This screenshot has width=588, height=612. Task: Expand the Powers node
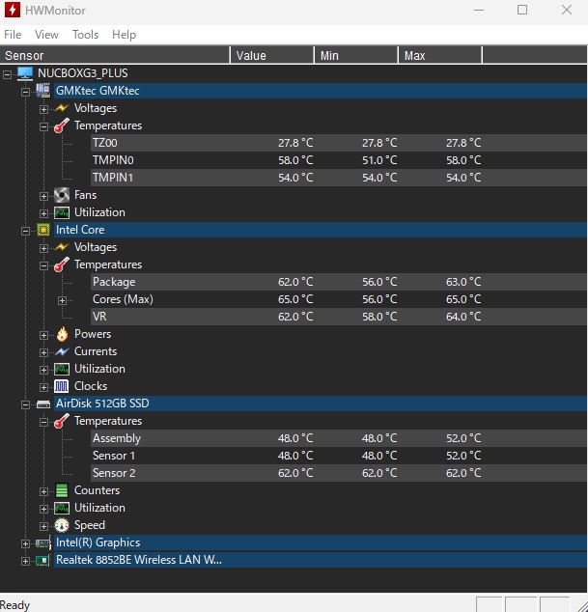click(x=43, y=335)
